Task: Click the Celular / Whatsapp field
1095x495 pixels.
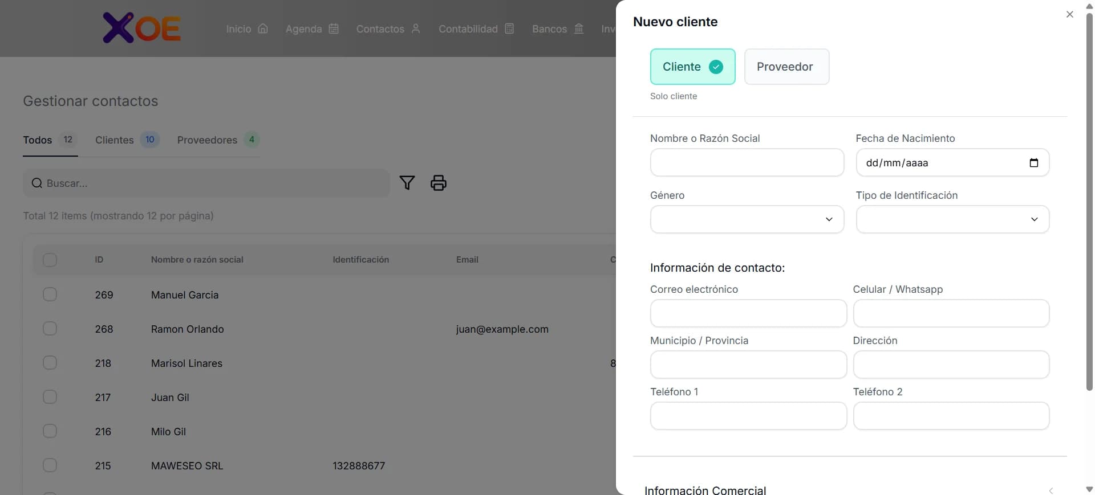Action: coord(951,313)
